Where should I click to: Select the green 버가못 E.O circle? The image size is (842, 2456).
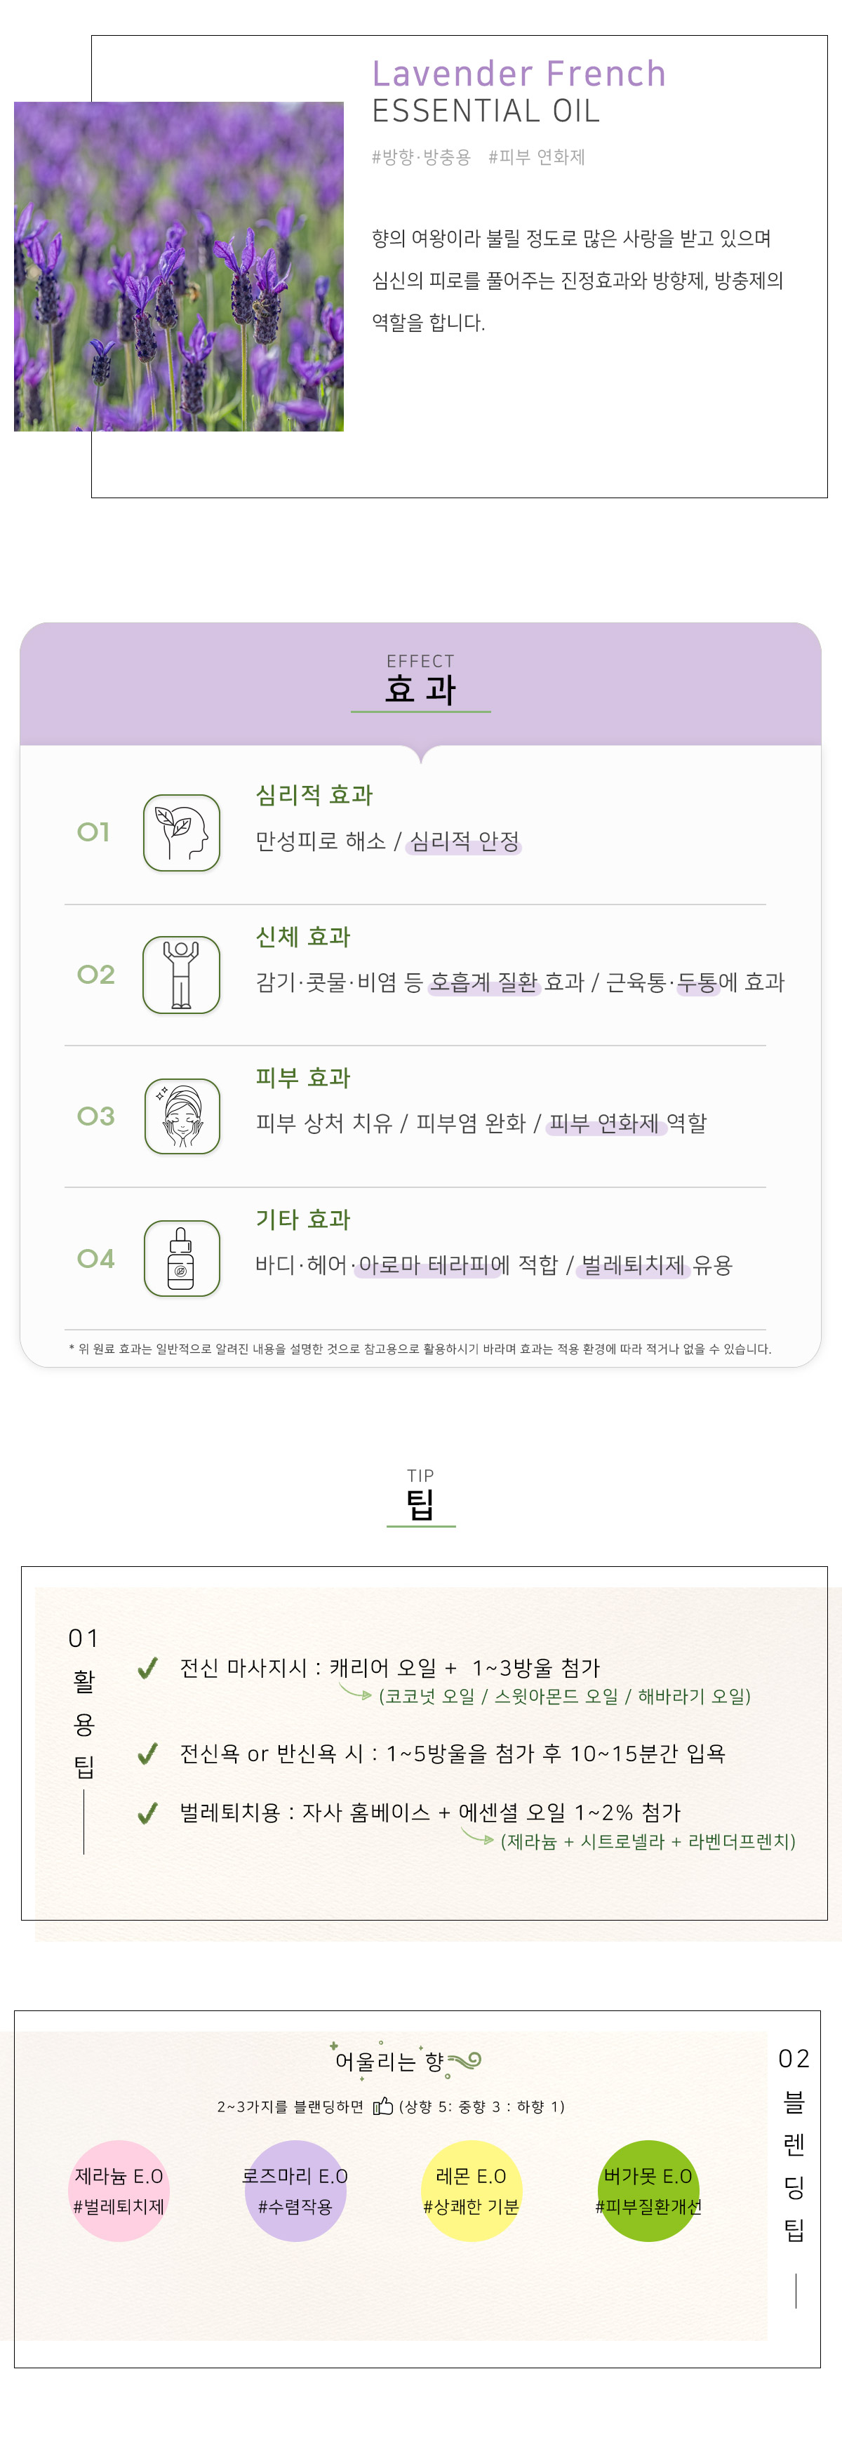click(x=648, y=2190)
